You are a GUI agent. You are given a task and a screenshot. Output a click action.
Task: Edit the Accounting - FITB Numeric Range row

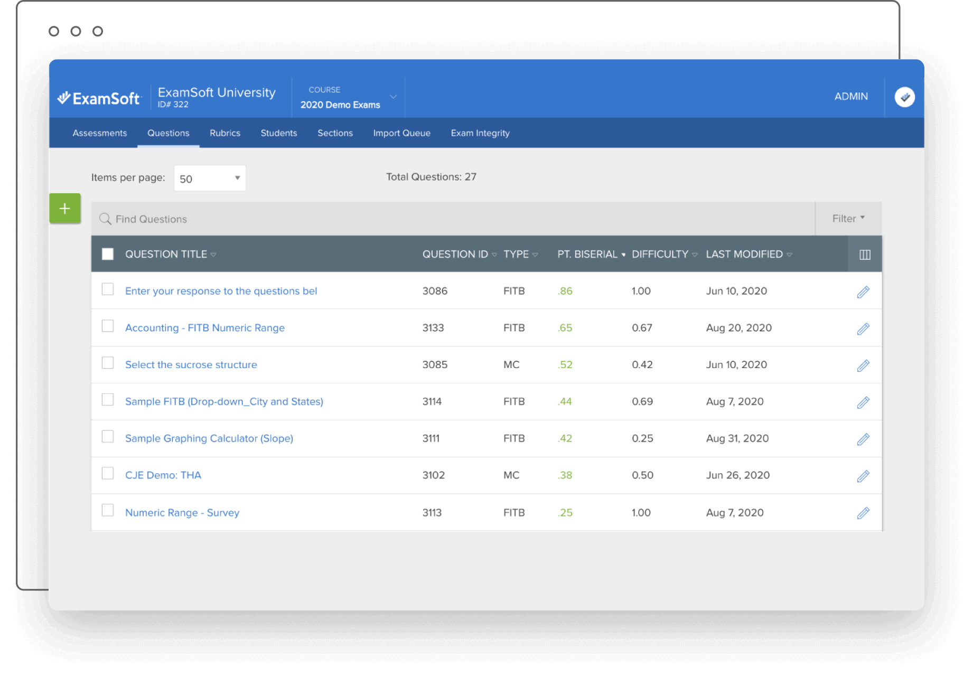click(863, 328)
